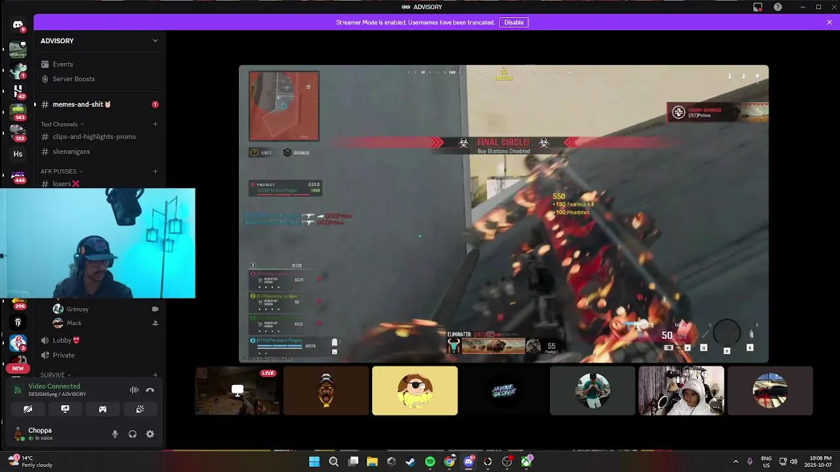Focus the yellow eyepatch avatar tile
840x472 pixels.
pyautogui.click(x=415, y=391)
